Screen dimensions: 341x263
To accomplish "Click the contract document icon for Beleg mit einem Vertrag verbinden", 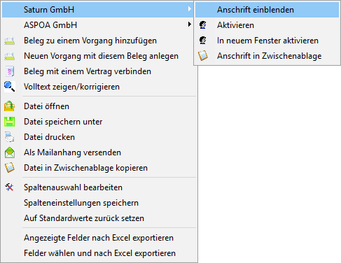I will pos(10,71).
